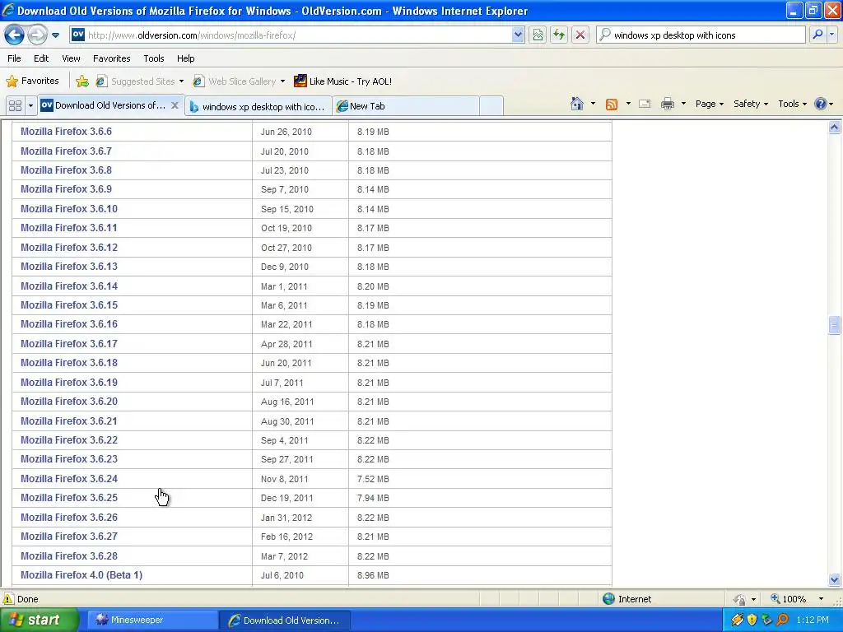The image size is (843, 632).
Task: Open the Suggested Sites favorite
Action: tap(139, 81)
